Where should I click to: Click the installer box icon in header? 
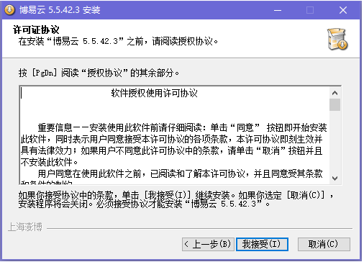(x=337, y=39)
